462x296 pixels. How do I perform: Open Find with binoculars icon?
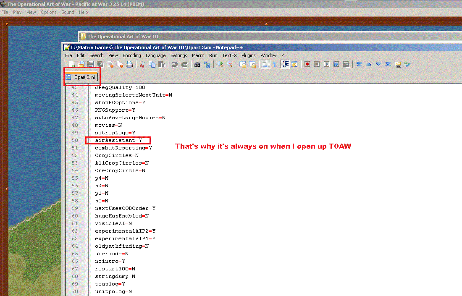click(x=197, y=64)
